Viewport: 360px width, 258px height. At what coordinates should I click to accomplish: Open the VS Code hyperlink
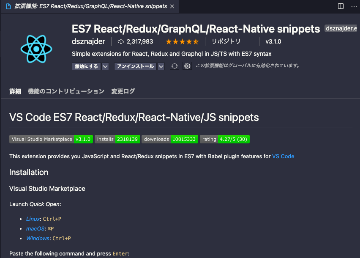coord(283,156)
